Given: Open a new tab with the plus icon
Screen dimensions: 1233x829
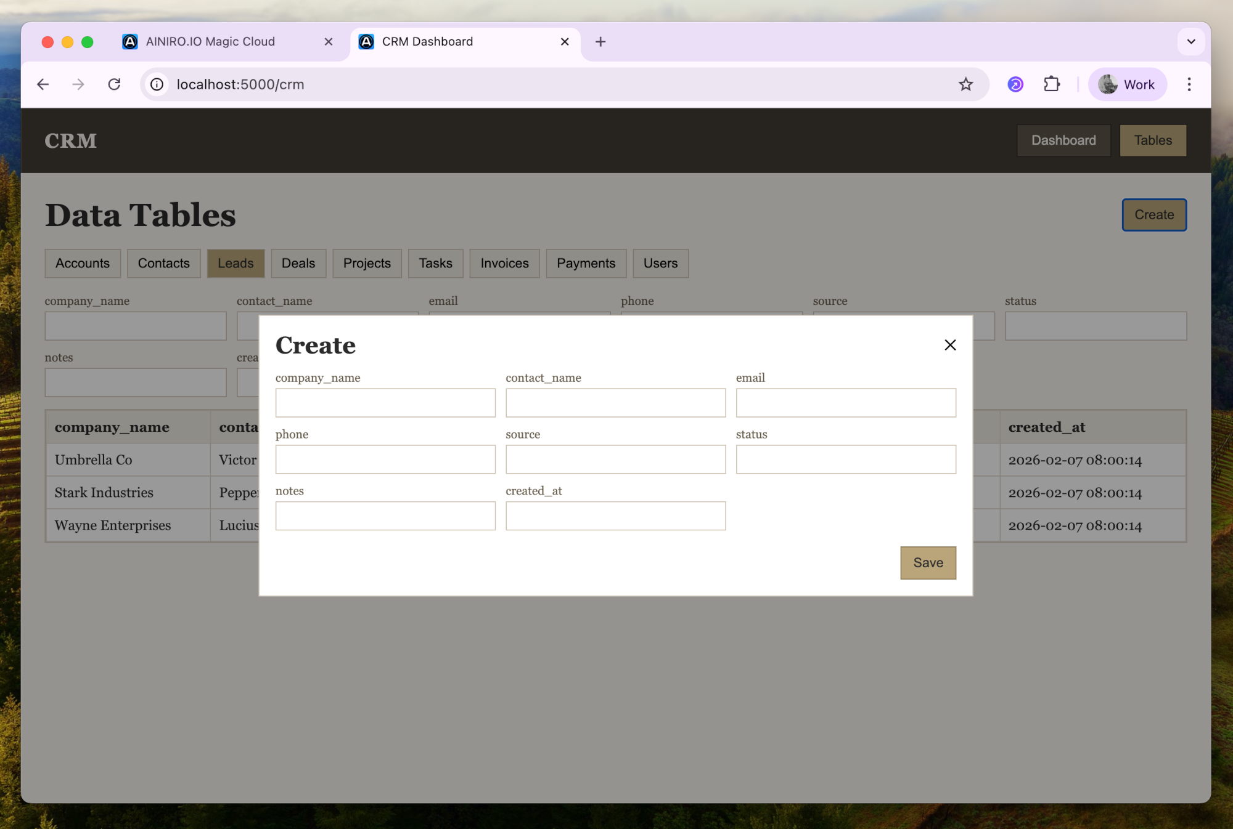Looking at the screenshot, I should click(x=600, y=41).
